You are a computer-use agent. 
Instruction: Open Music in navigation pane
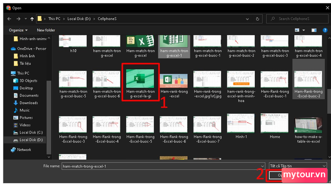click(21, 110)
